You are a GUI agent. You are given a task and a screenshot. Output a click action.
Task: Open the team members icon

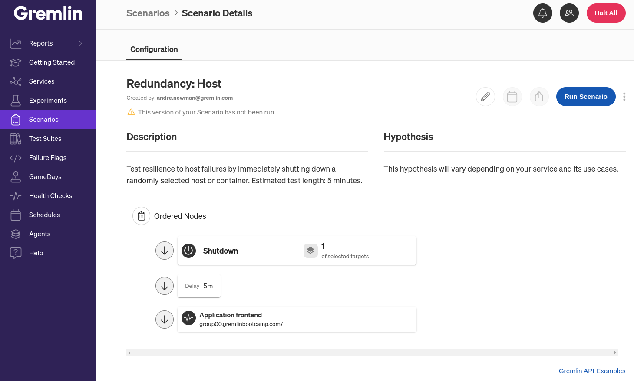[569, 13]
